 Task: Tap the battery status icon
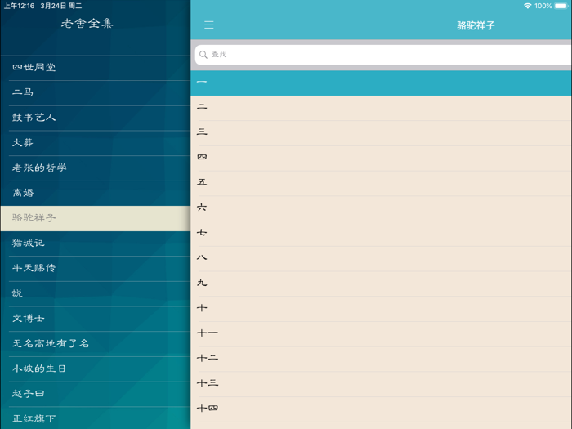[561, 6]
